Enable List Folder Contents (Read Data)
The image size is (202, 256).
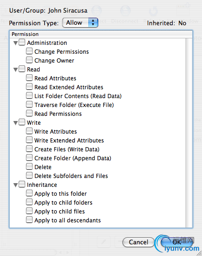point(29,95)
